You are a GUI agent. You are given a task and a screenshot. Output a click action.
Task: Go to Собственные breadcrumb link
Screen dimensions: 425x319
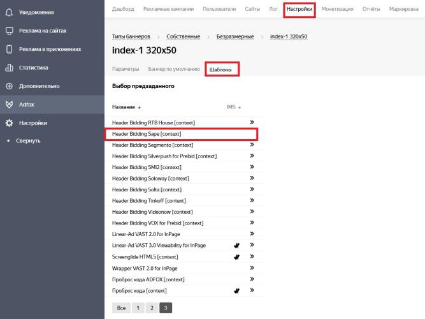[x=184, y=36]
